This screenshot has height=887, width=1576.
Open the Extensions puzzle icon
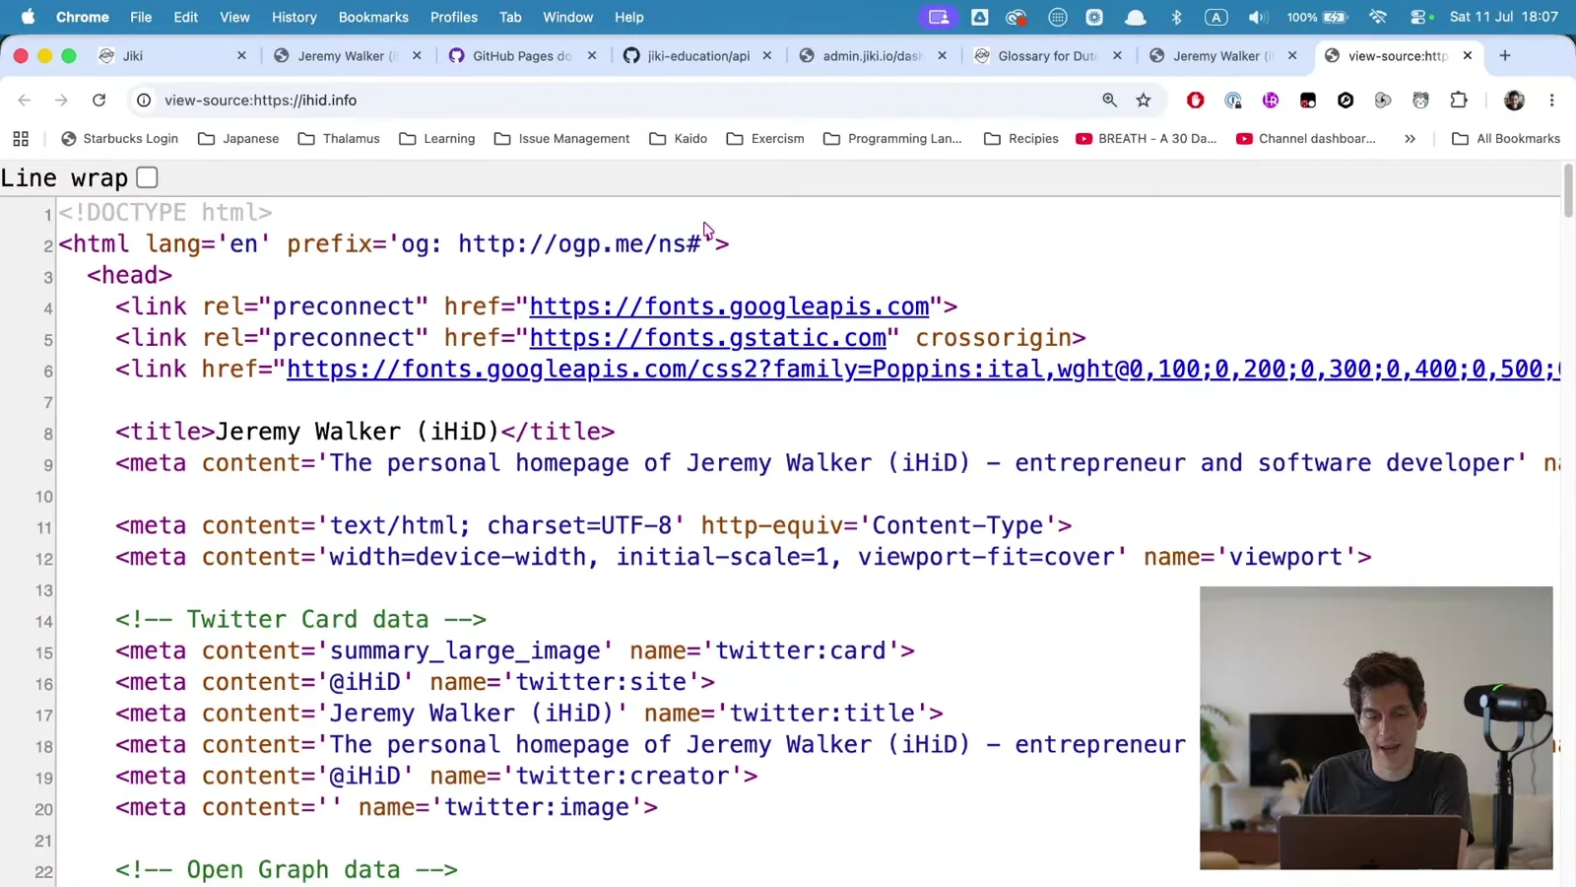tap(1459, 101)
